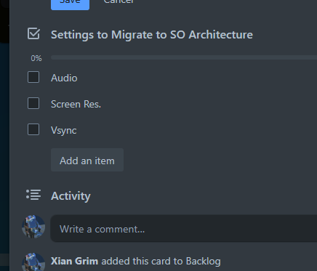Click the Write a comment field

pyautogui.click(x=183, y=228)
